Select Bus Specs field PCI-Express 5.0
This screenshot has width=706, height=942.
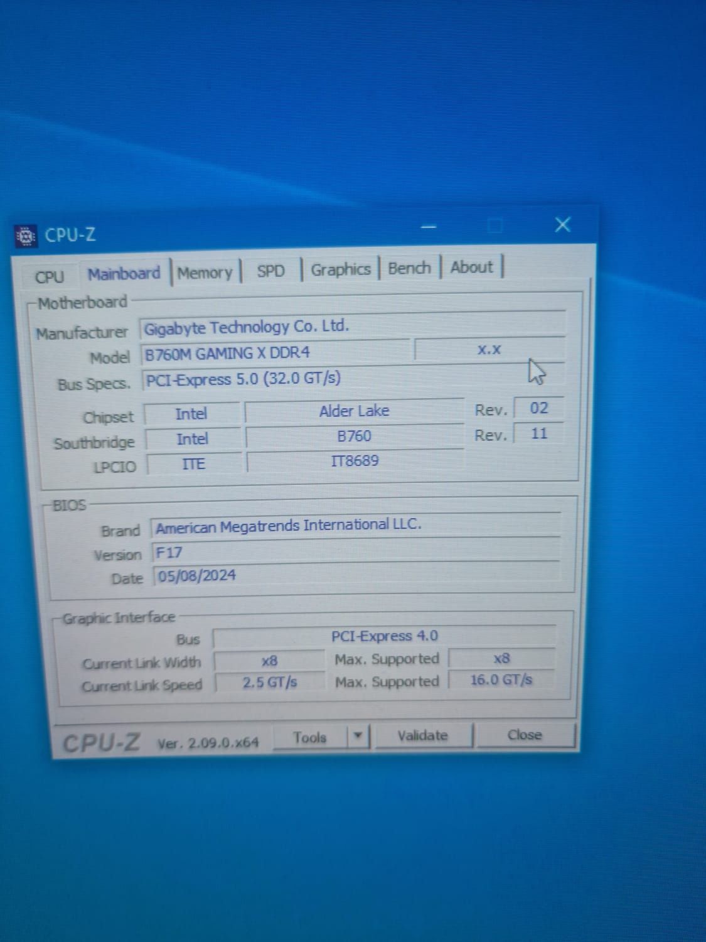(353, 378)
